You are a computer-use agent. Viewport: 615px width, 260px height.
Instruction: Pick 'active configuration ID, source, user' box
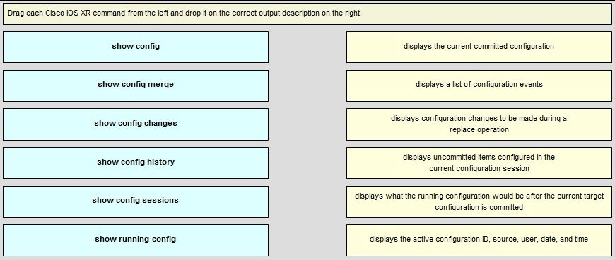(479, 240)
